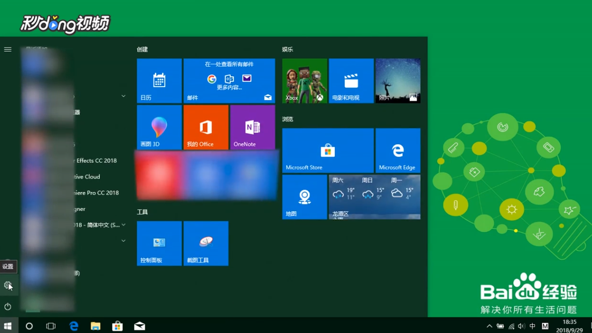This screenshot has width=592, height=333.
Task: Open Mail from the taskbar
Action: [x=139, y=326]
